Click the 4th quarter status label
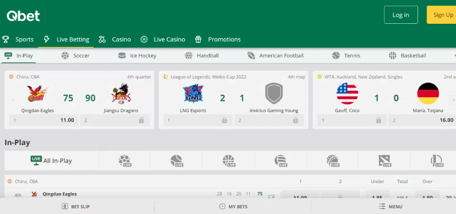Viewport: 456px width, 214px height. pyautogui.click(x=139, y=77)
